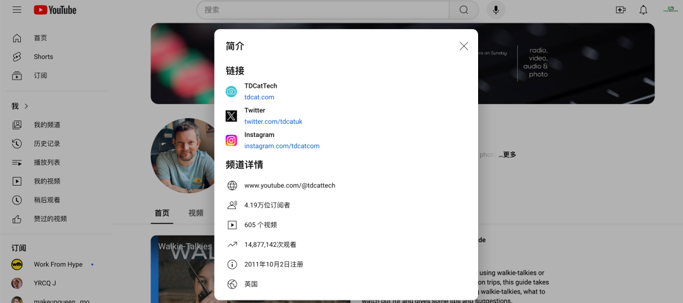Open the instagram.com/tdcatcom link
Viewport: 683px width, 303px height.
click(x=282, y=146)
